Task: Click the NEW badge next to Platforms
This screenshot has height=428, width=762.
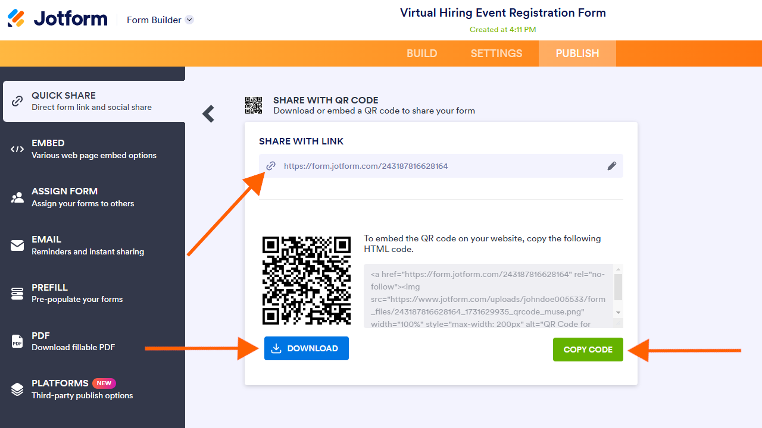Action: coord(104,383)
